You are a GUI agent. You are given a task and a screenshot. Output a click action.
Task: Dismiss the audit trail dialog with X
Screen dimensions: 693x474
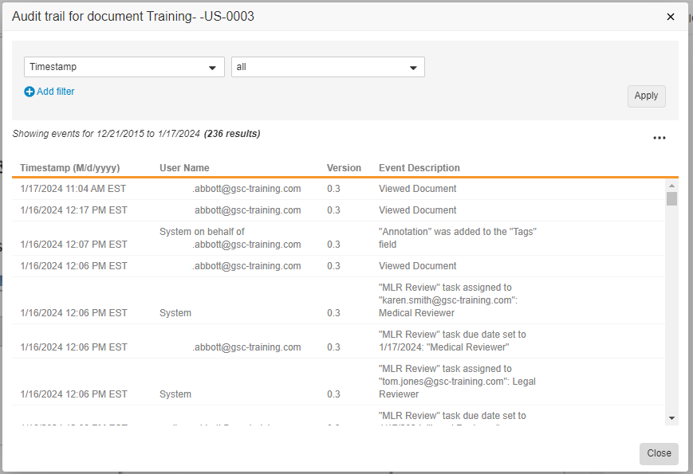tap(670, 17)
